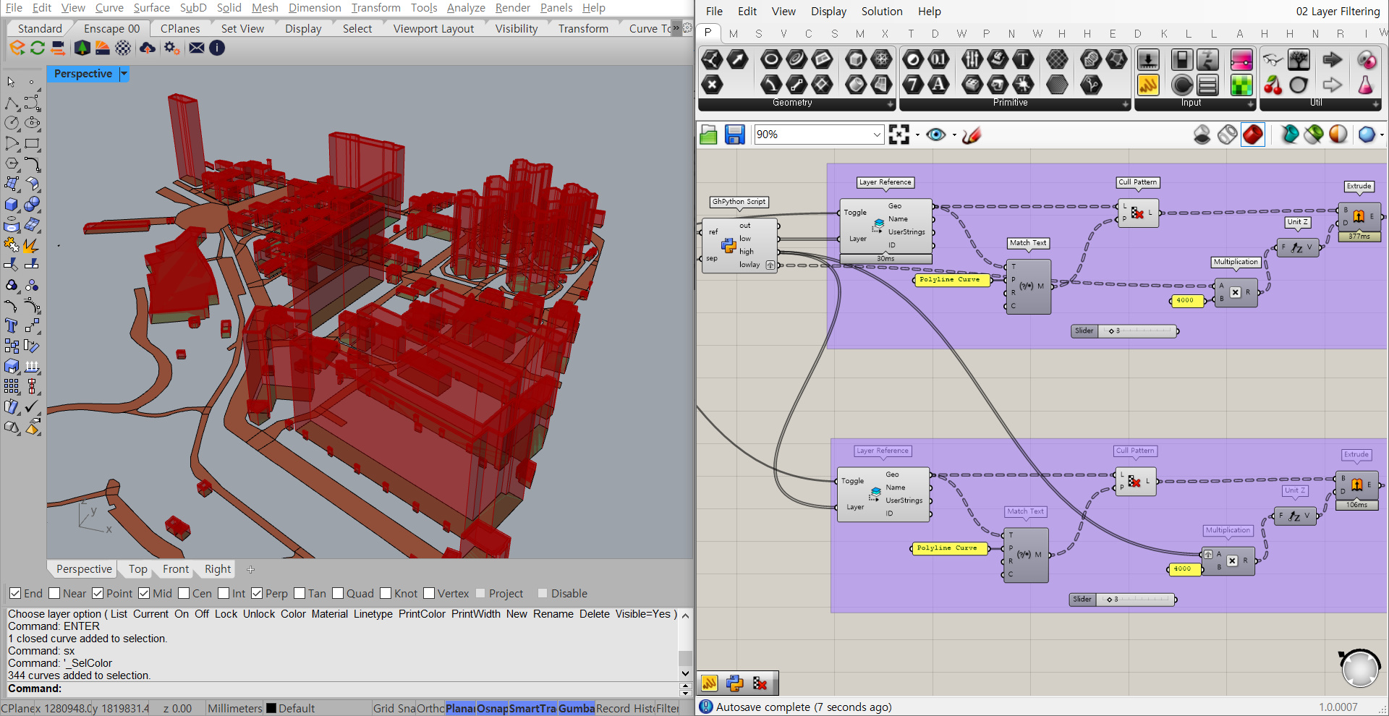Click Enscape cloud upload icon
1389x716 pixels.
(x=148, y=48)
